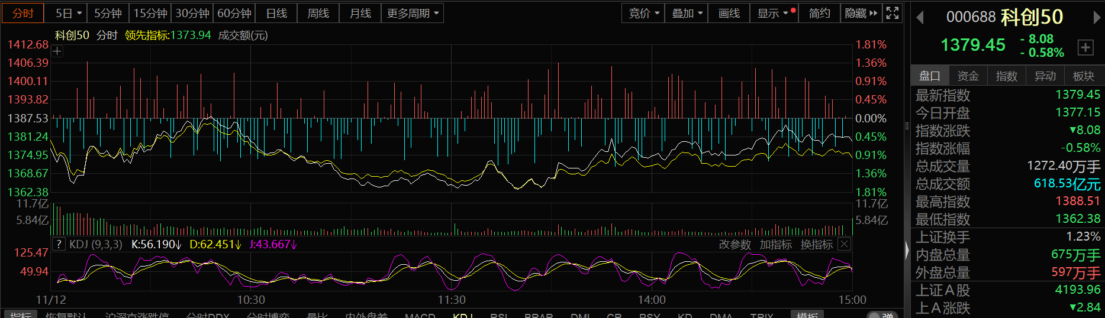Close the KDJ indicator panel

pyautogui.click(x=845, y=244)
